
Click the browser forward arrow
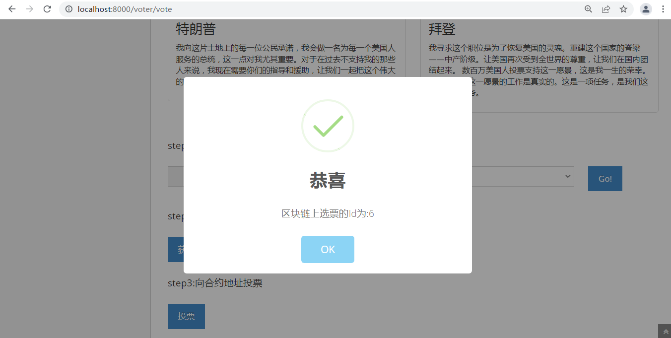tap(30, 9)
